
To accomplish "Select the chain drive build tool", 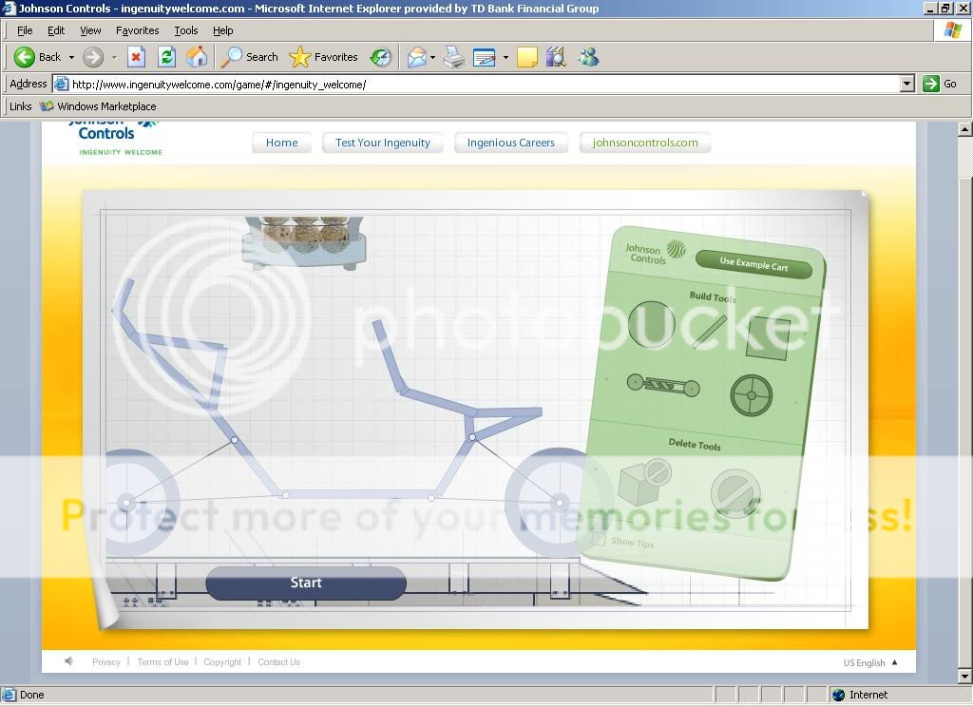I will point(663,385).
